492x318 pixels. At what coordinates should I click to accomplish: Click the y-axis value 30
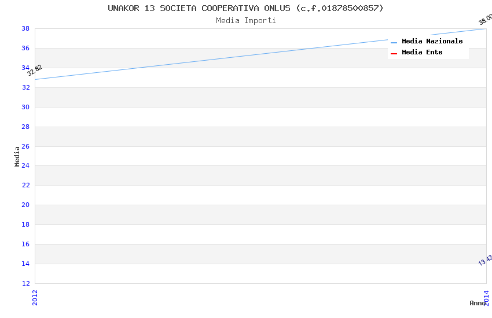(x=25, y=107)
